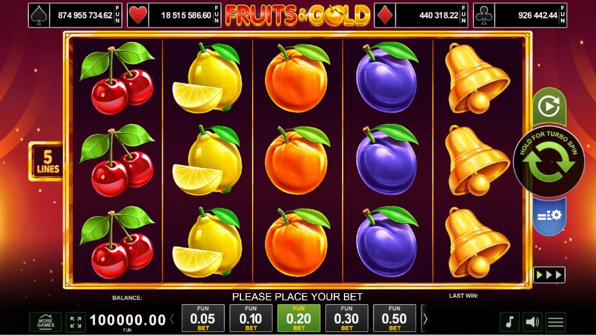The width and height of the screenshot is (596, 335).
Task: Open the More Games button
Action: [x=46, y=322]
